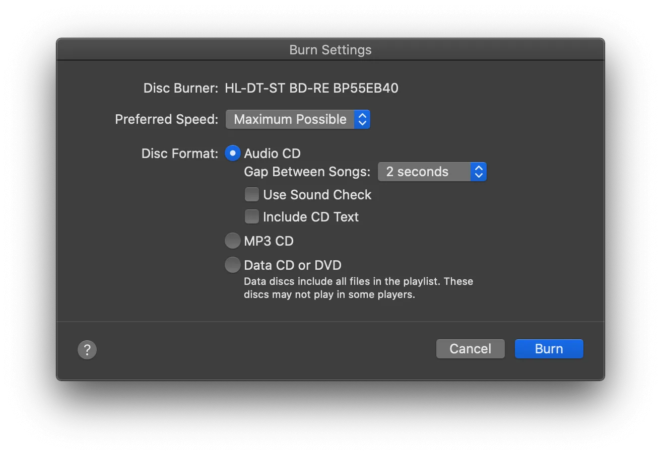Click the Disc Format label
This screenshot has height=455, width=661.
point(180,154)
